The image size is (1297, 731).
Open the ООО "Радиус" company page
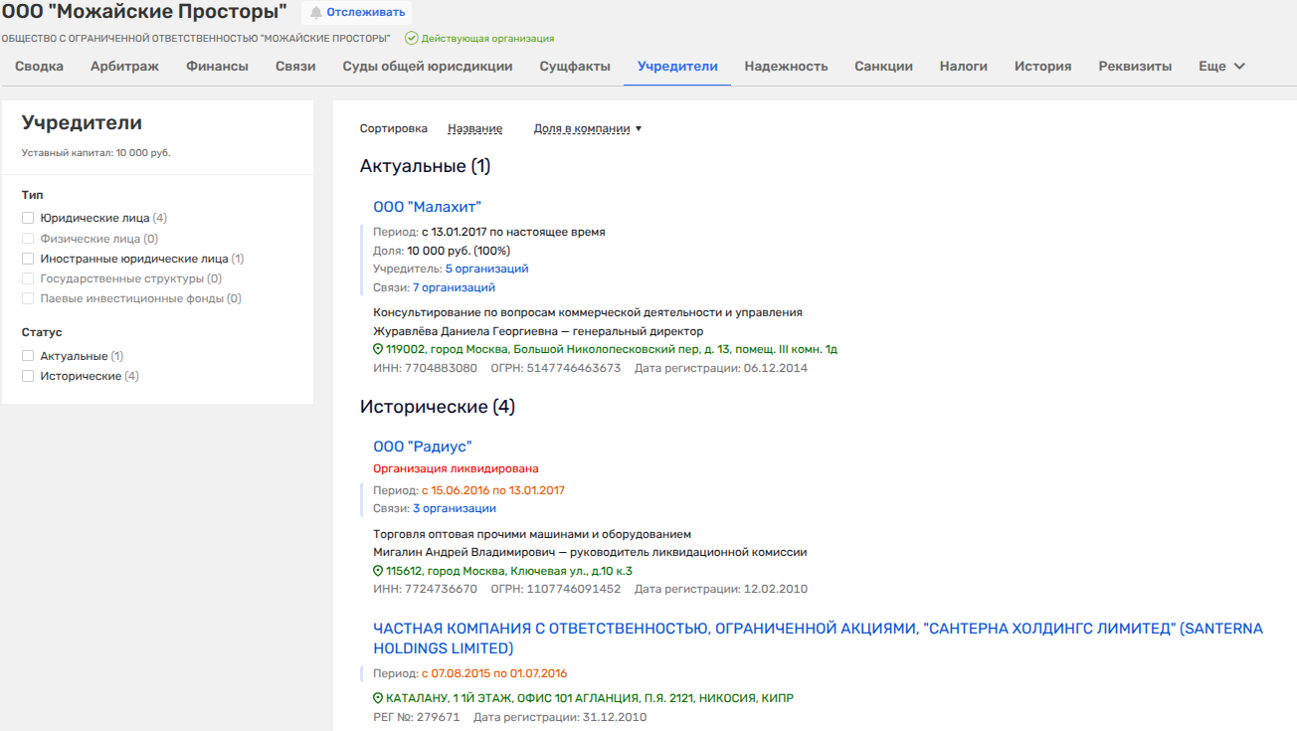point(422,448)
